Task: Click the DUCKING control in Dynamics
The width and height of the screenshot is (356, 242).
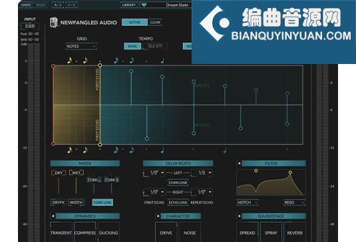Action: (x=108, y=233)
